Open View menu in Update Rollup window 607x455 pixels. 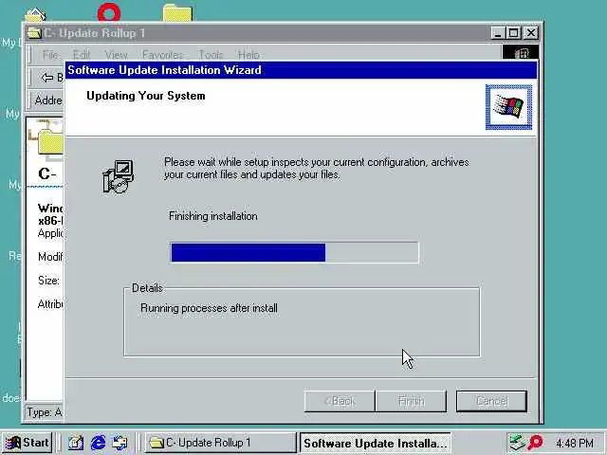point(116,55)
